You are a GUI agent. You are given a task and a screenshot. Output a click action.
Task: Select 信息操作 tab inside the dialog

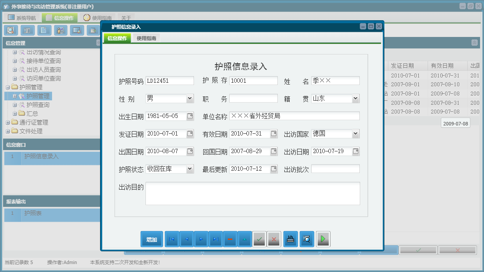[117, 38]
